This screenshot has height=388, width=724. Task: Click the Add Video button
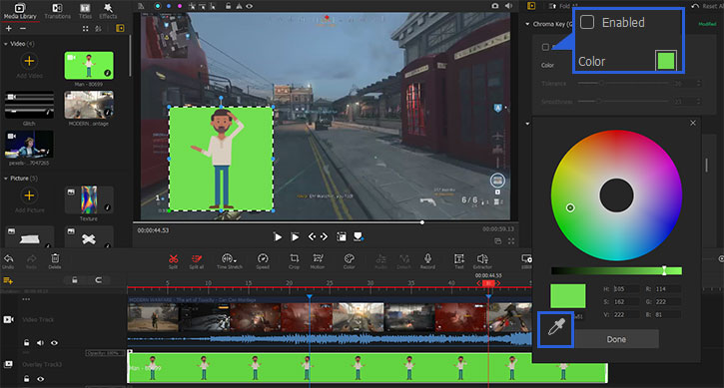click(29, 65)
